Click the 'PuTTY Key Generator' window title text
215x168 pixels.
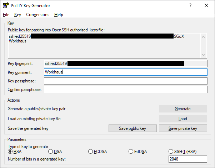[x=30, y=6]
